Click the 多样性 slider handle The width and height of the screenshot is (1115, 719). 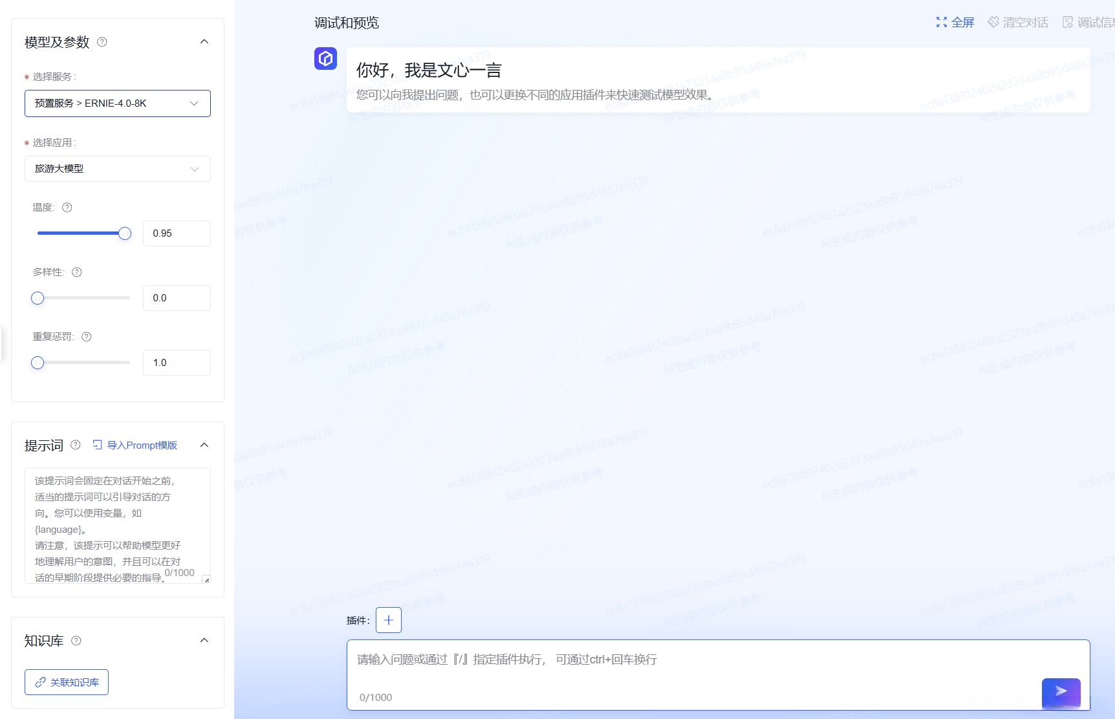point(38,298)
